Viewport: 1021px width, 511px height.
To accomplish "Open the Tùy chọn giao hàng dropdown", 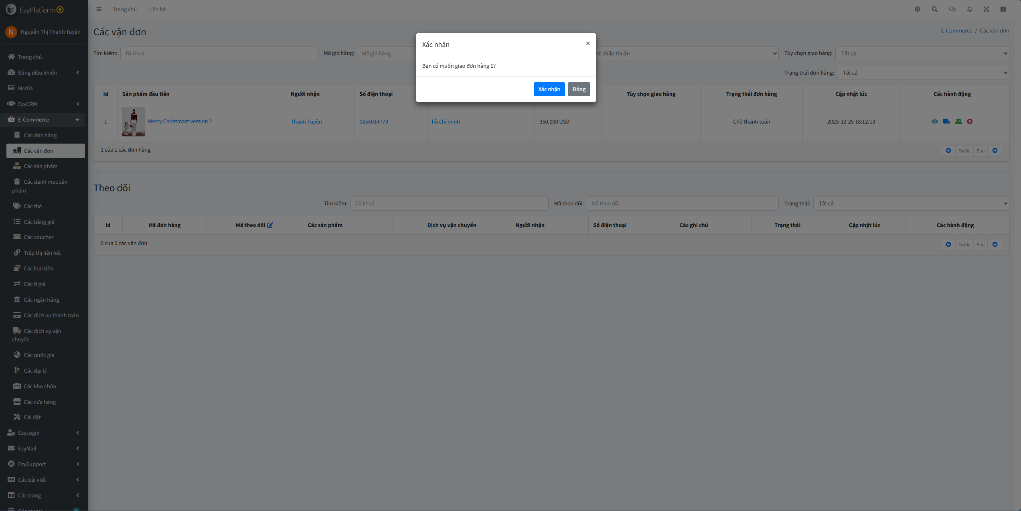I will [x=922, y=53].
